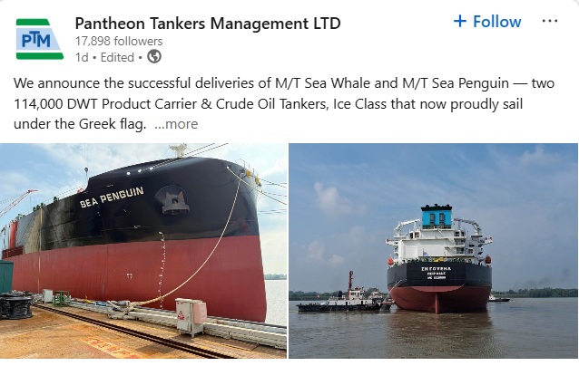The image size is (579, 366).
Task: Click the globe public visibility icon
Action: tap(154, 57)
